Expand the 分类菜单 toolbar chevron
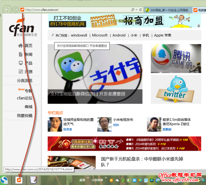This screenshot has height=185, width=206. [x=106, y=178]
